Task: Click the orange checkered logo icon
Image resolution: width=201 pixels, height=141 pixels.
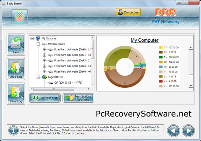Action: (x=20, y=17)
